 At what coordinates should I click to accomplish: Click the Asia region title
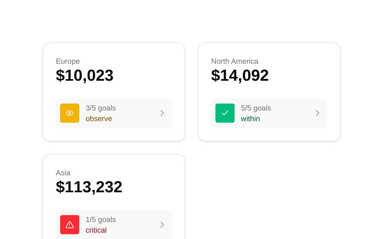point(63,173)
